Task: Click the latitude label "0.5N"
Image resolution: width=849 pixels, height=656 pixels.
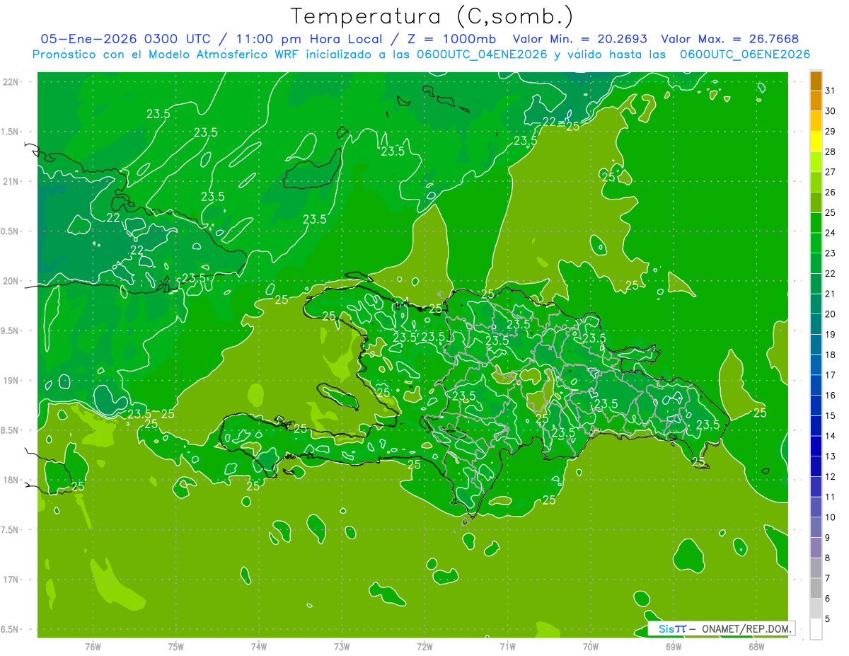Action: pyautogui.click(x=11, y=231)
